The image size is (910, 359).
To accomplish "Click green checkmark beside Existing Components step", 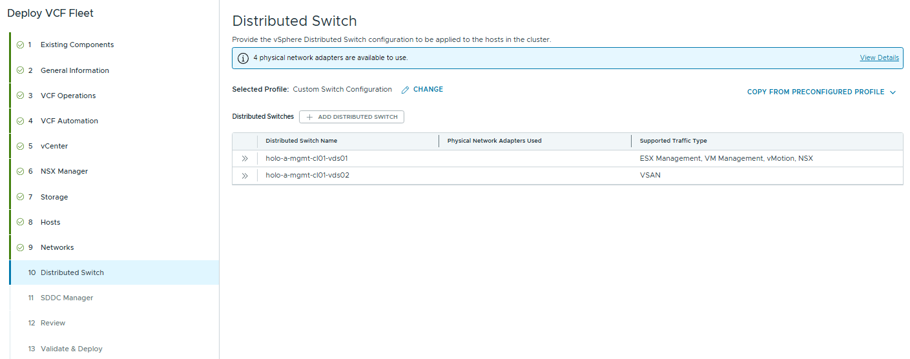I will (x=21, y=45).
